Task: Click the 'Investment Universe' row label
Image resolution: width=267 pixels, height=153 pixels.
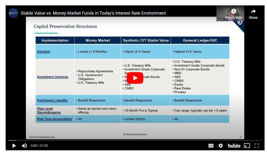Action: pyautogui.click(x=53, y=77)
